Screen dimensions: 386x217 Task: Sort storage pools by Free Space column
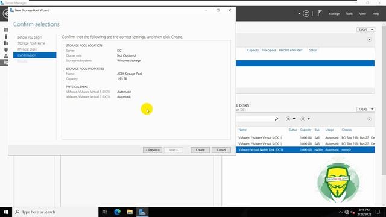(x=269, y=50)
